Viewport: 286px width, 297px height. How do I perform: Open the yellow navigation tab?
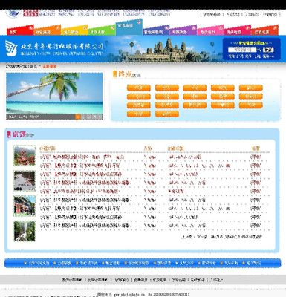pos(74,30)
